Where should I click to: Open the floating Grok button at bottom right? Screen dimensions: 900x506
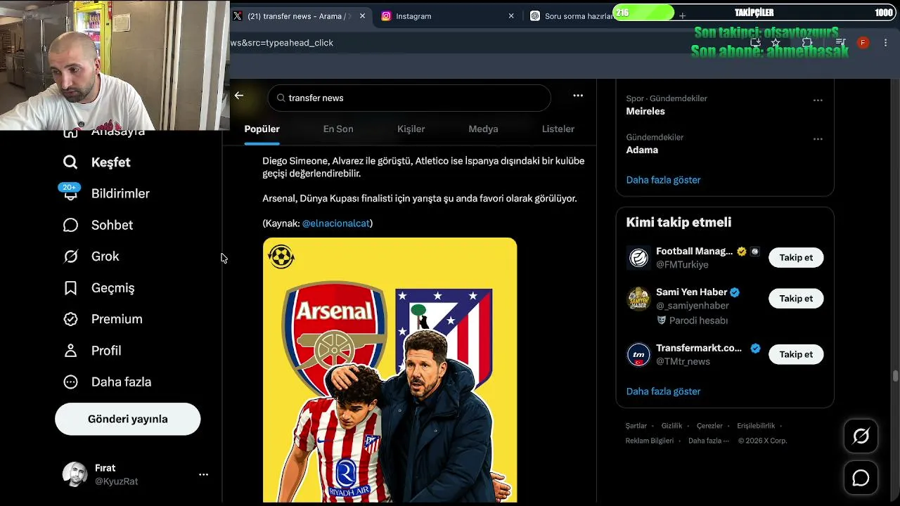861,436
